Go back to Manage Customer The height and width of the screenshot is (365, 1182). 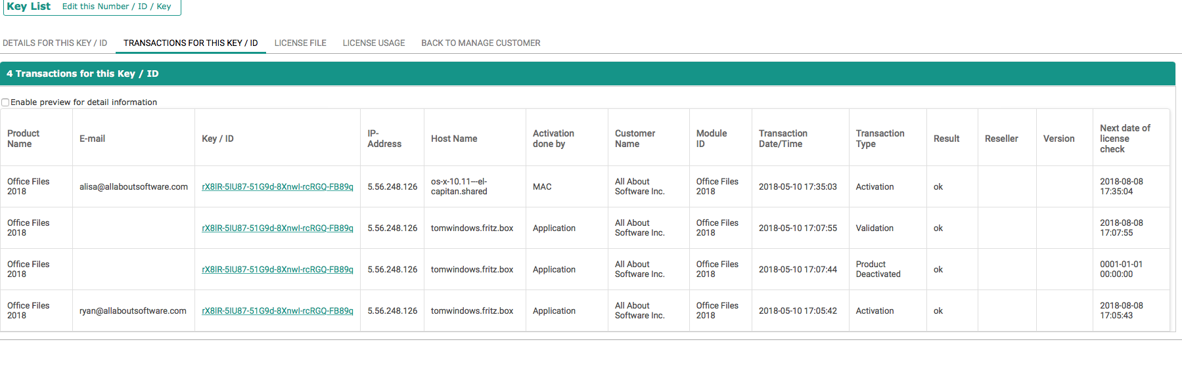click(480, 43)
